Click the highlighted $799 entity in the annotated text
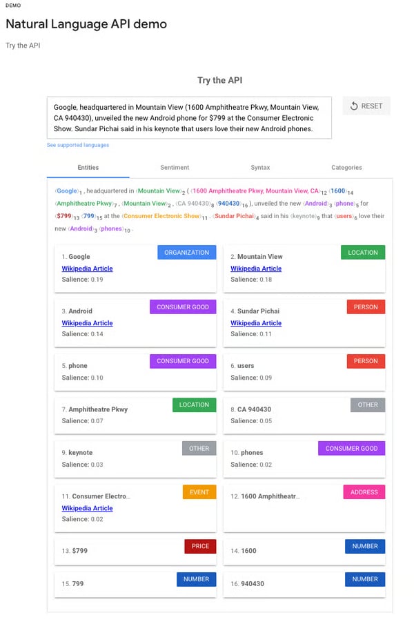 coord(64,216)
